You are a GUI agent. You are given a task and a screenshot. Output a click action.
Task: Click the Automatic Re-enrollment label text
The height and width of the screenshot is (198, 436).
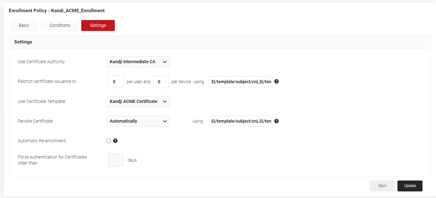[42, 141]
